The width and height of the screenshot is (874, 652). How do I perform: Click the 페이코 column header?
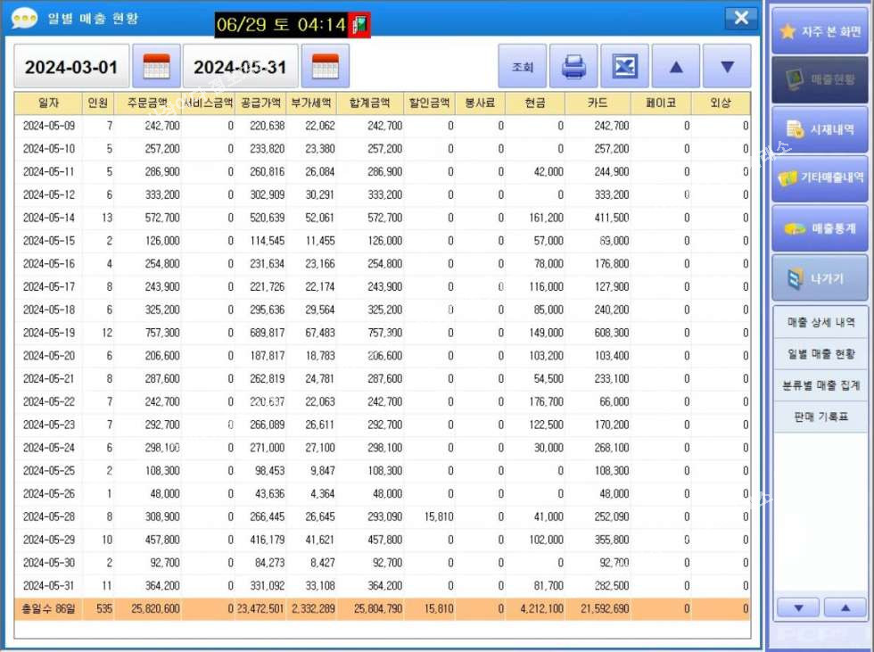tap(661, 103)
